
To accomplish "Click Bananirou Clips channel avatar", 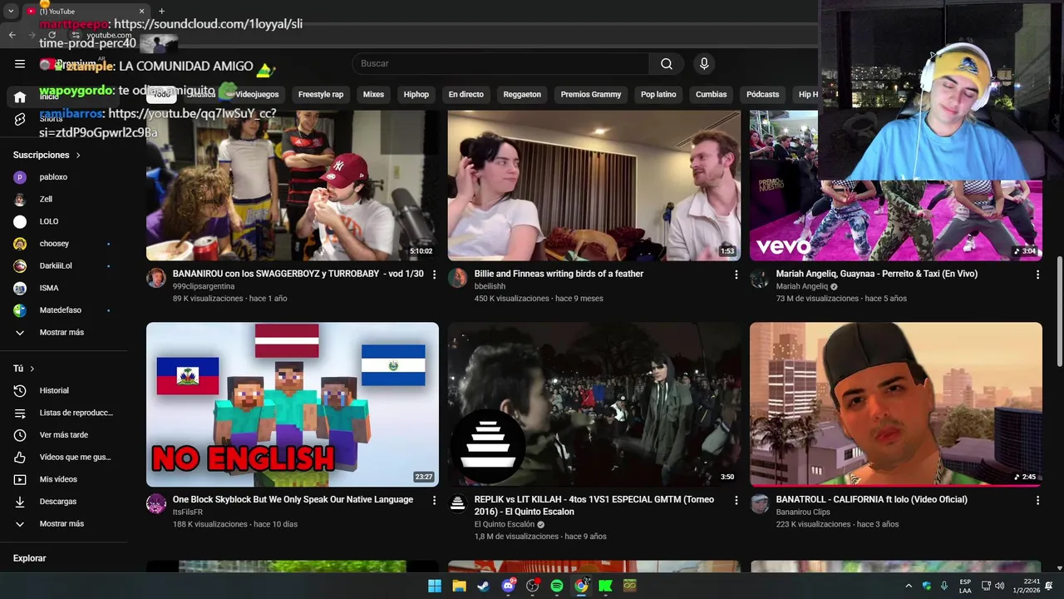I will point(760,503).
